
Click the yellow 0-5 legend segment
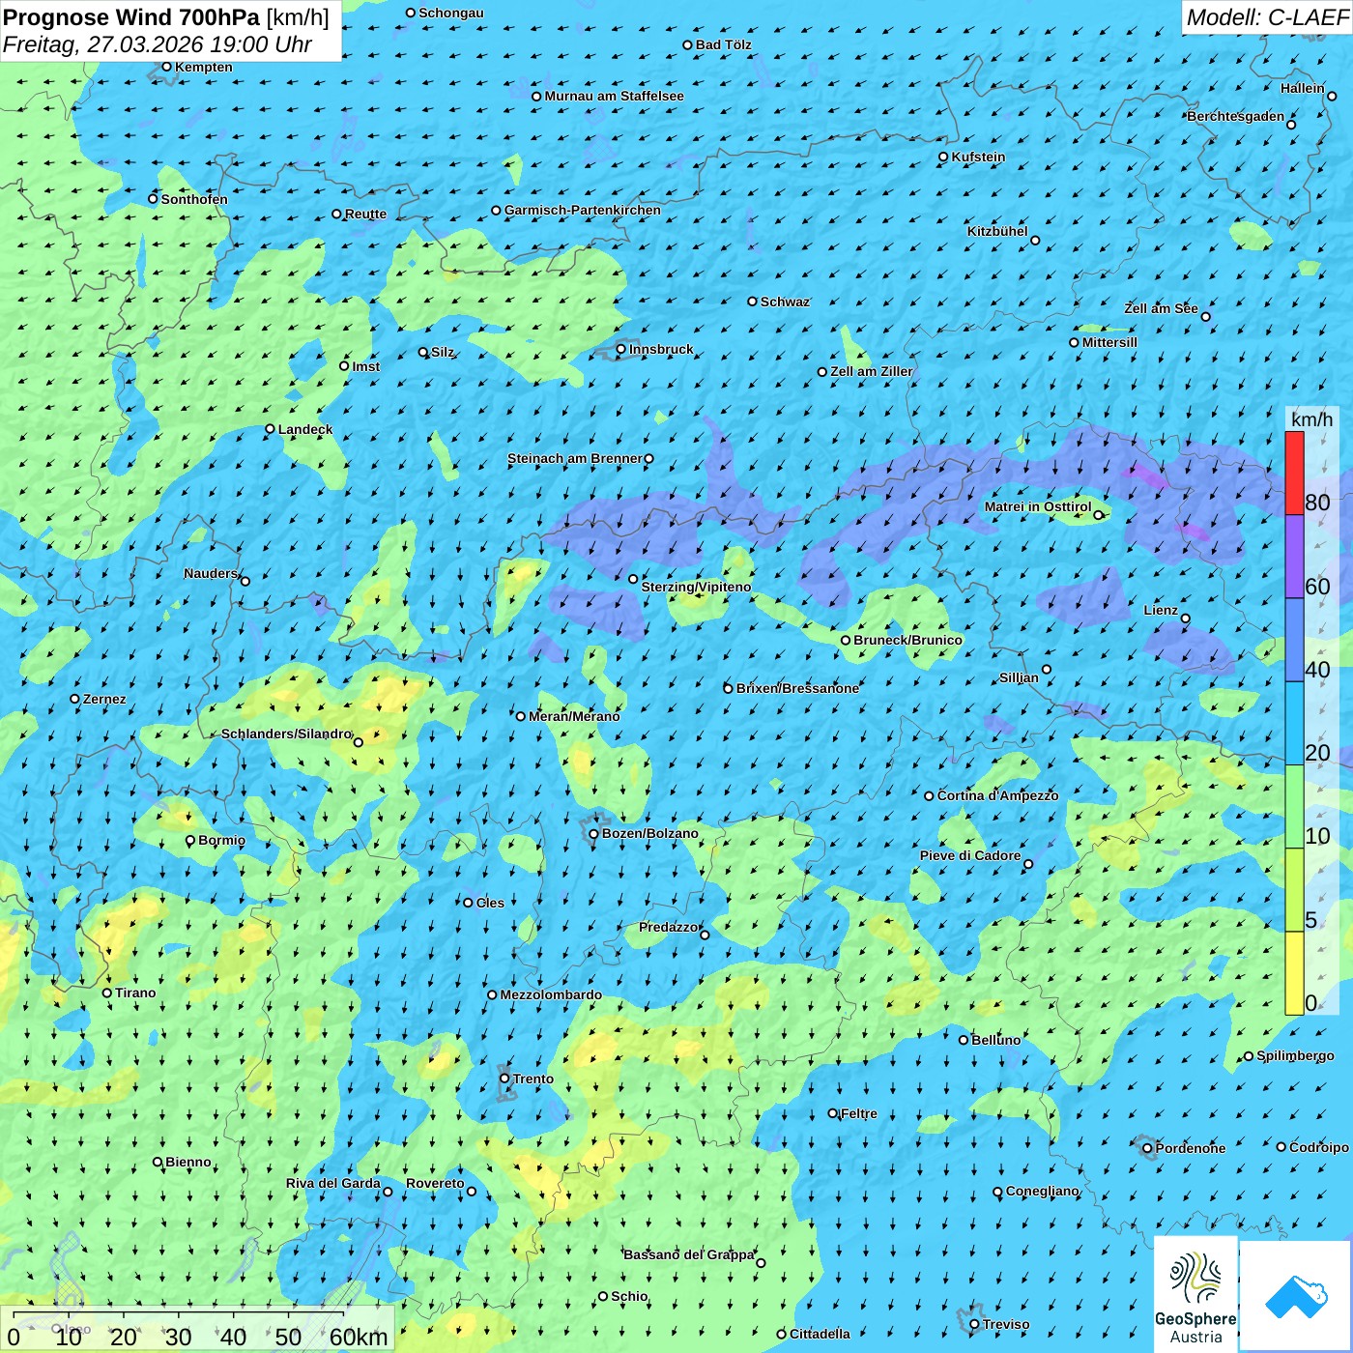coord(1294,973)
